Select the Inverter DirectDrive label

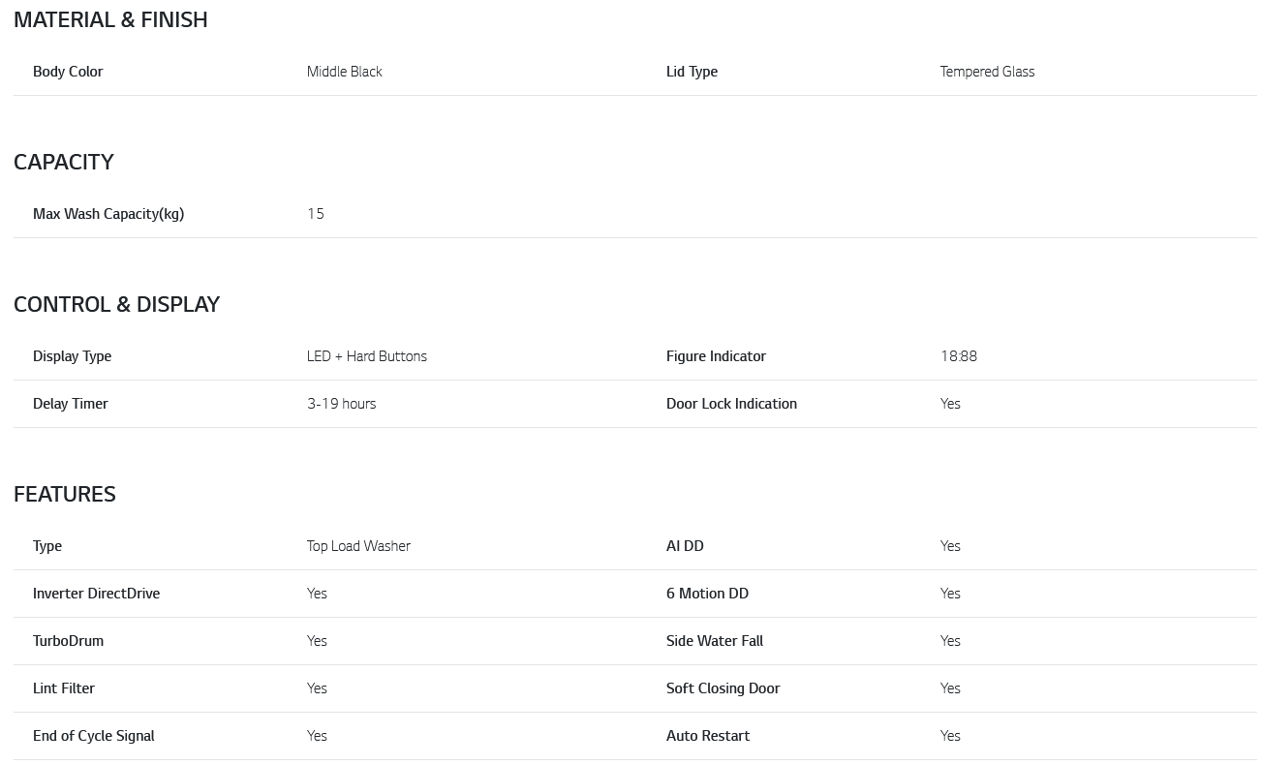(x=96, y=594)
